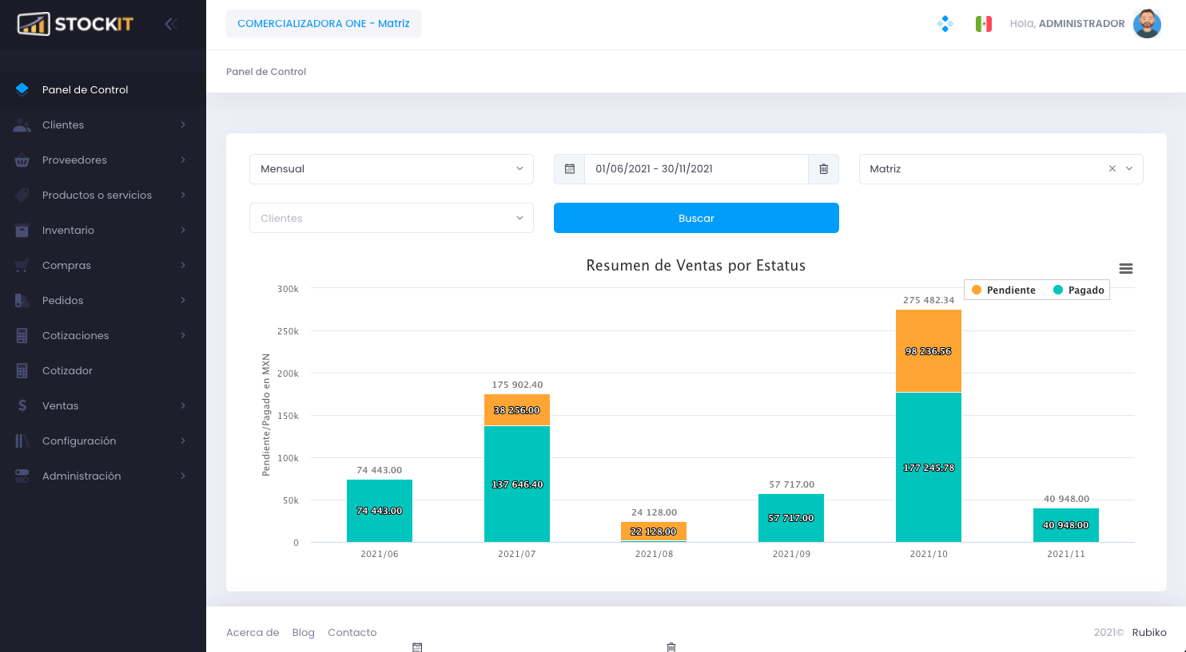The height and width of the screenshot is (652, 1186).
Task: Click the 2021/08 Pendiente bar 22 128.00
Action: click(654, 531)
